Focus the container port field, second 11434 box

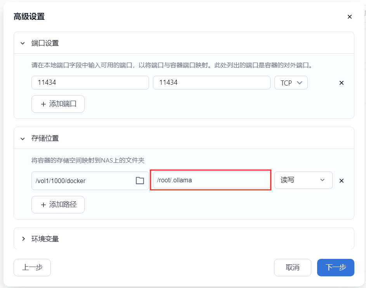coord(212,82)
